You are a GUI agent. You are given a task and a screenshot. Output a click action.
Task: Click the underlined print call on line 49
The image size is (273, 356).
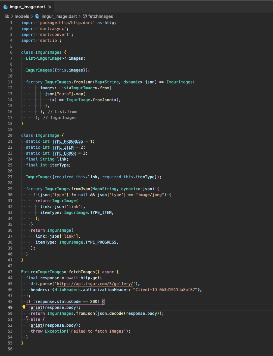[37, 308]
